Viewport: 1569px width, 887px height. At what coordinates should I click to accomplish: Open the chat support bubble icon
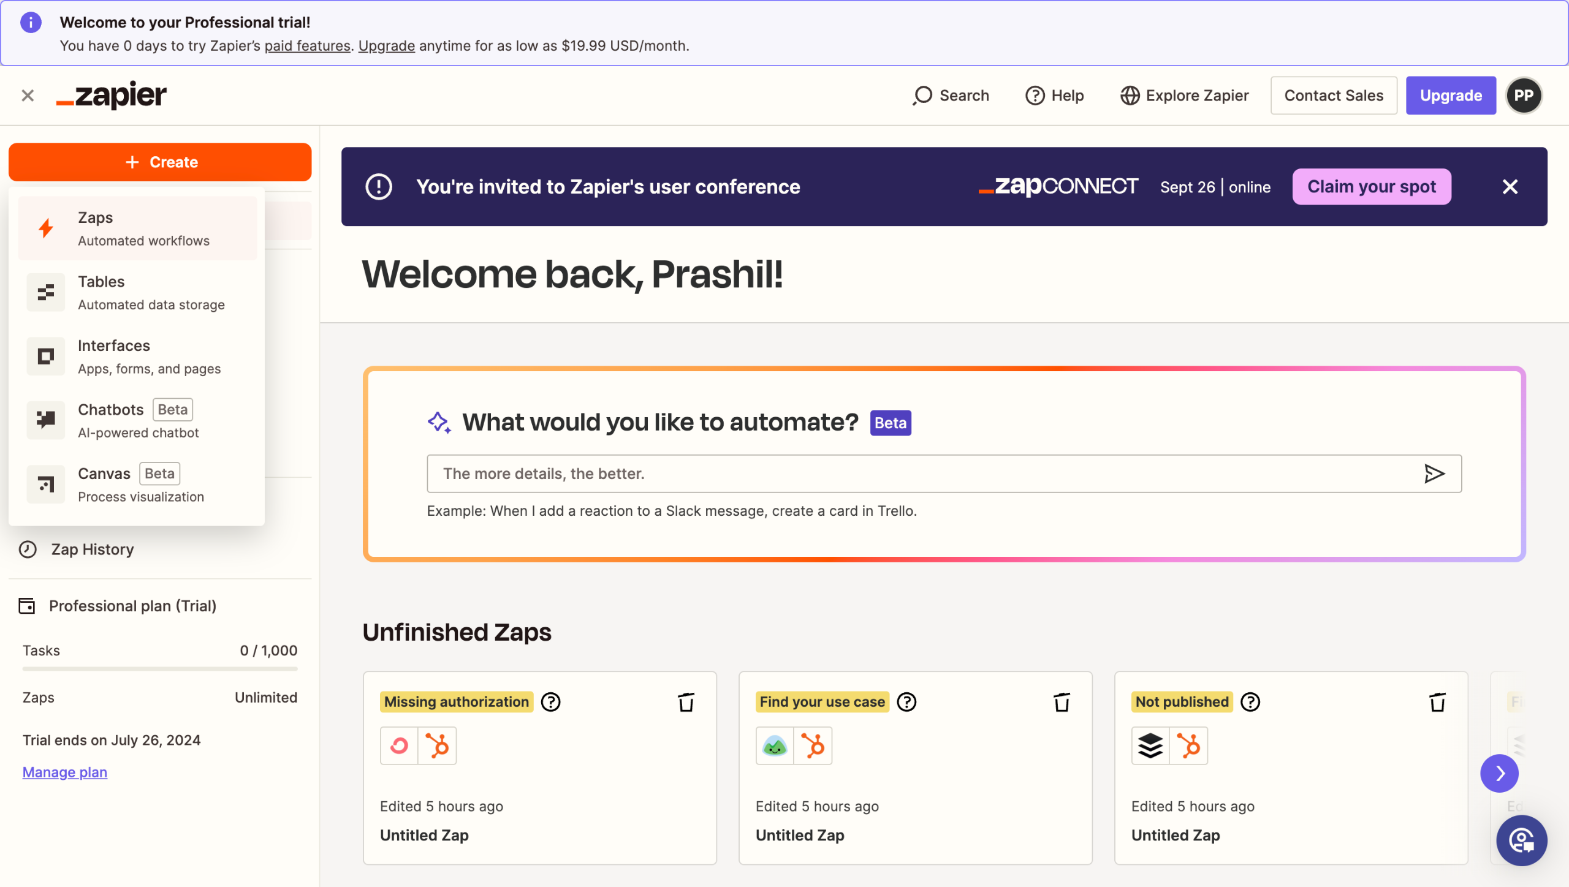1521,840
